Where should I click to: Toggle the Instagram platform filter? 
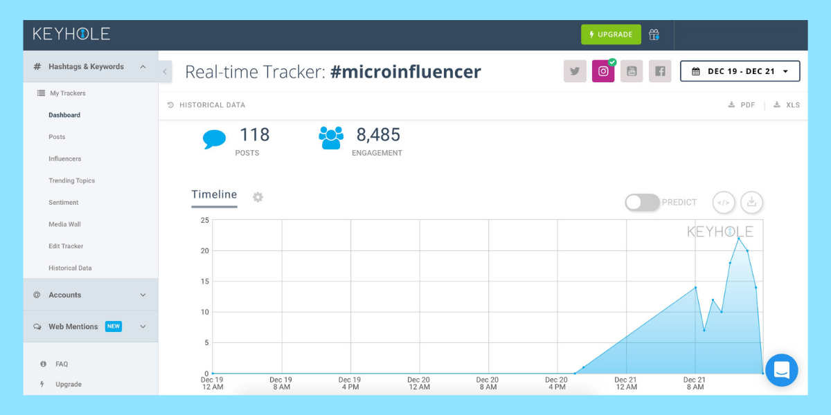click(603, 71)
